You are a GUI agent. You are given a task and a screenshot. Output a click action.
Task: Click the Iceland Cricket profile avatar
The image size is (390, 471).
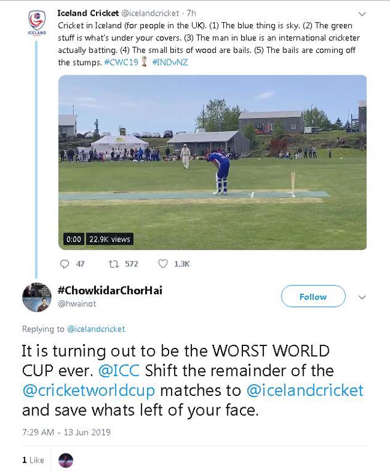point(37,23)
